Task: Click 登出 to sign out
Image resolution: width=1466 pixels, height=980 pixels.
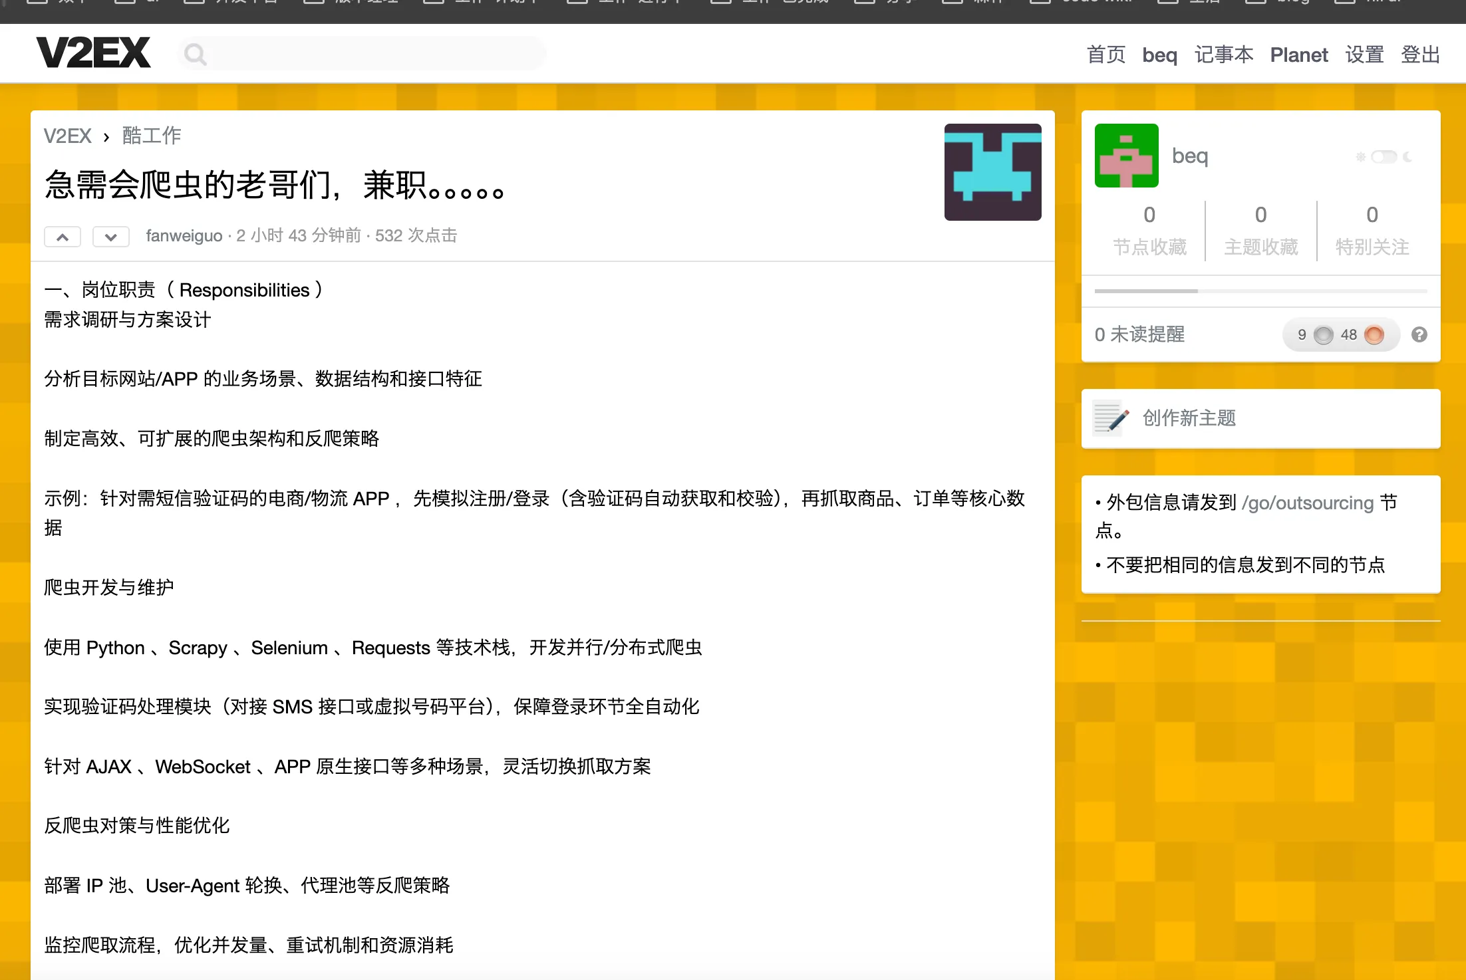Action: click(1420, 55)
